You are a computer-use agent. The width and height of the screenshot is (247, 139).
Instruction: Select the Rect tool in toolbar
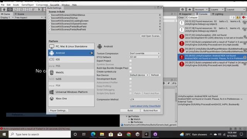(x=27, y=9)
